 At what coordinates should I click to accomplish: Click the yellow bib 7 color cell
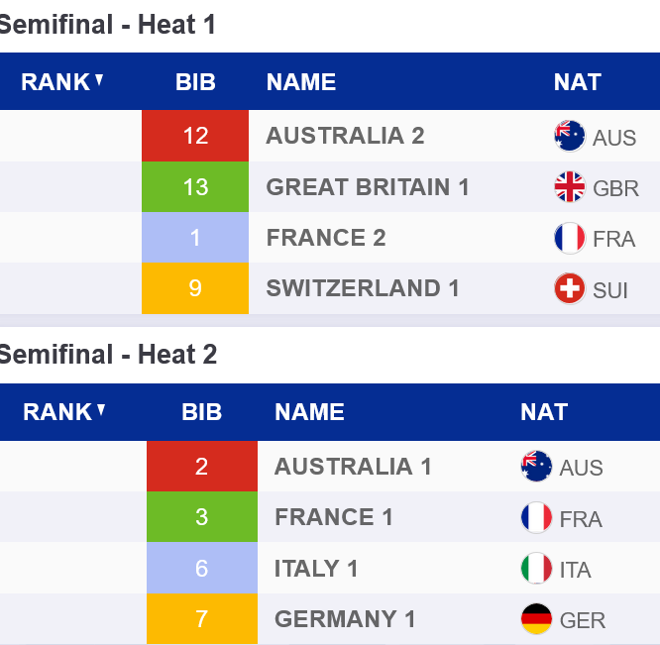coord(202,619)
